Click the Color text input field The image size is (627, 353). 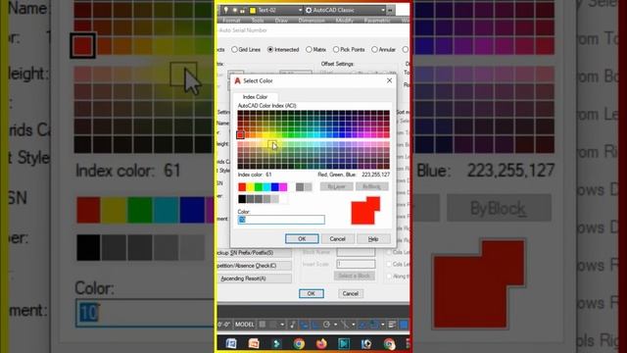tap(281, 220)
